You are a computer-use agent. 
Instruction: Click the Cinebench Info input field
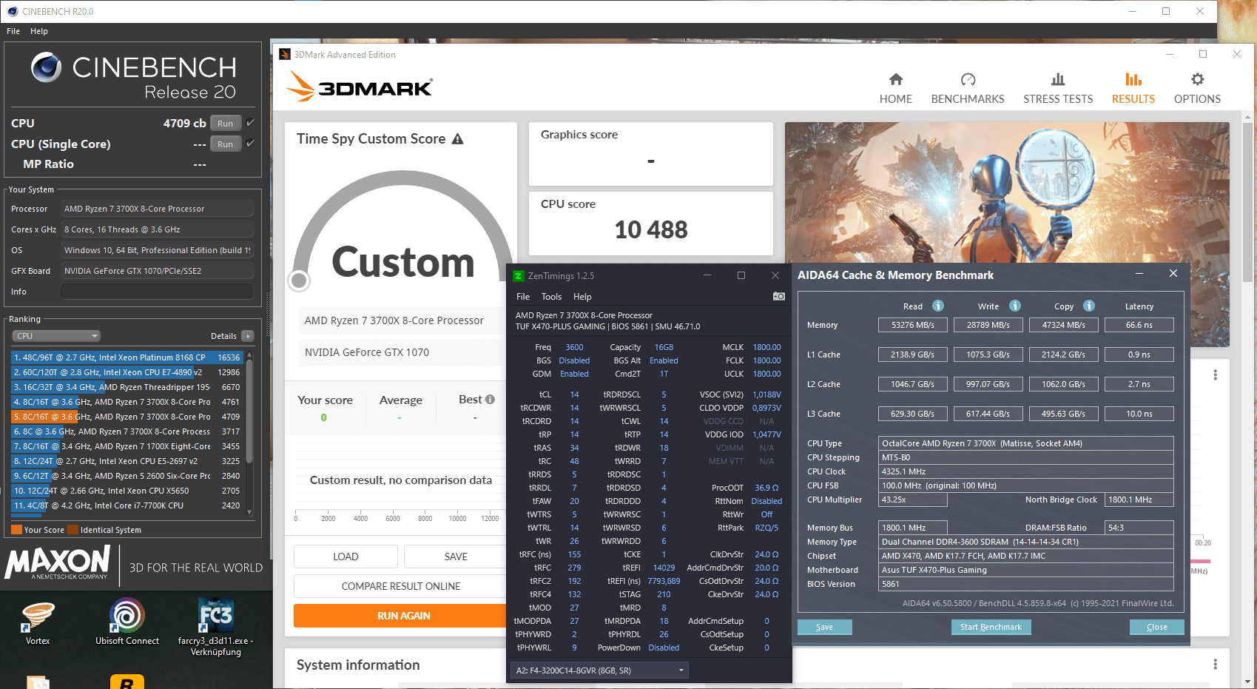157,292
